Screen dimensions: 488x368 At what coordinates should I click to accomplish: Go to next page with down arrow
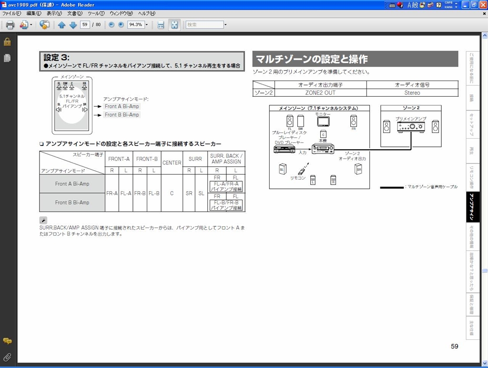pyautogui.click(x=73, y=25)
